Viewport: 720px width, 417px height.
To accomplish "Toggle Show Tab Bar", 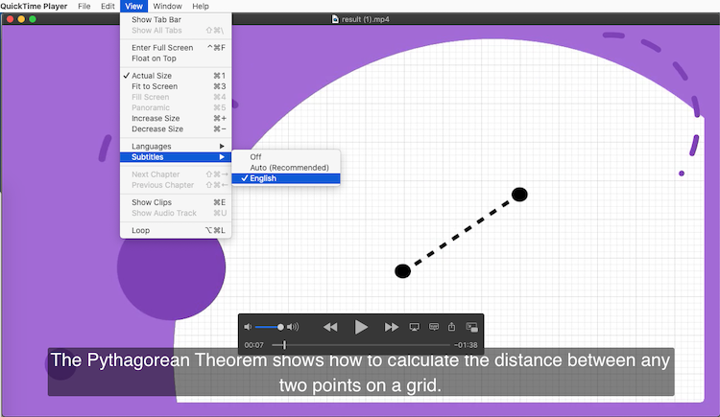I will point(176,20).
